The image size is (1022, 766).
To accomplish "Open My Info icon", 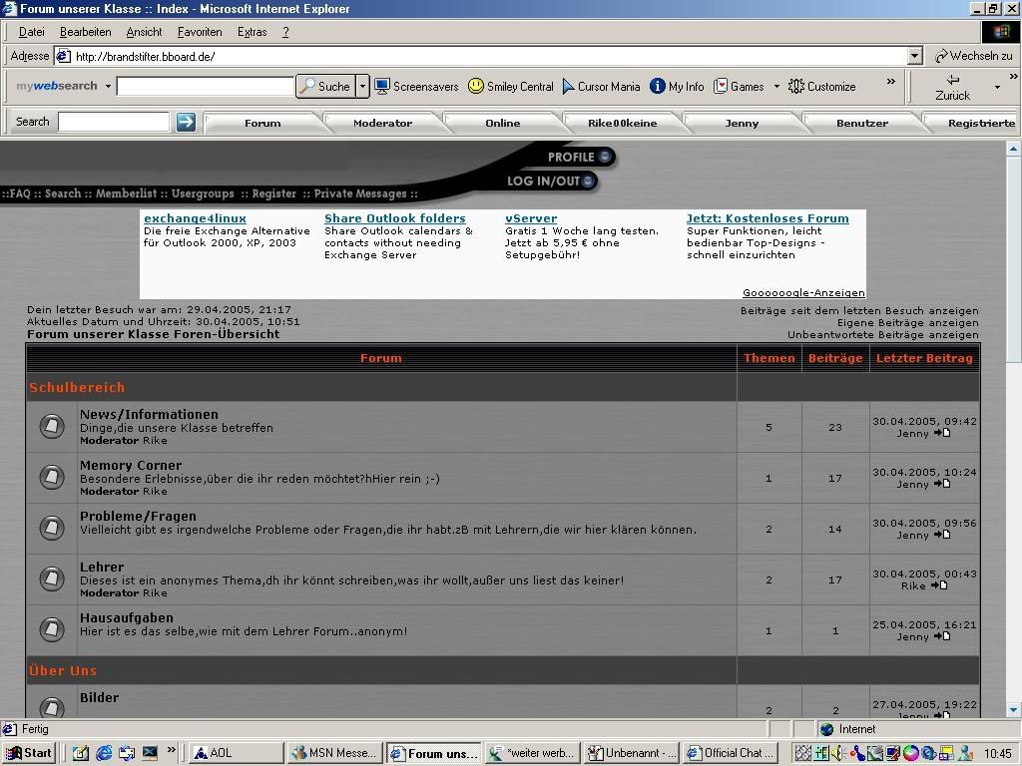I will pyautogui.click(x=657, y=86).
